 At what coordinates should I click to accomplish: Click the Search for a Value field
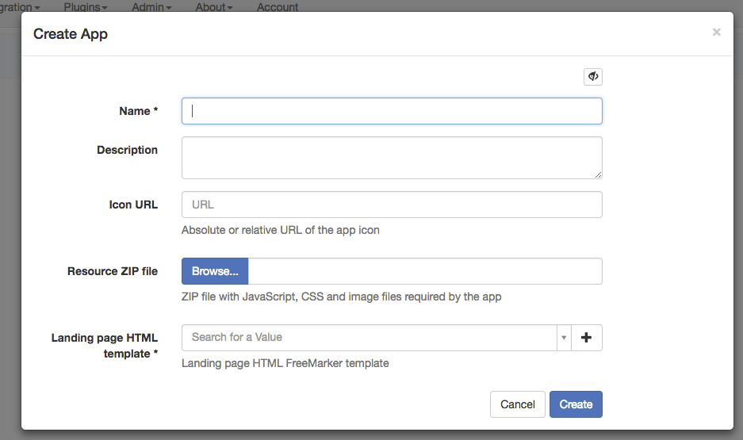[x=369, y=338]
